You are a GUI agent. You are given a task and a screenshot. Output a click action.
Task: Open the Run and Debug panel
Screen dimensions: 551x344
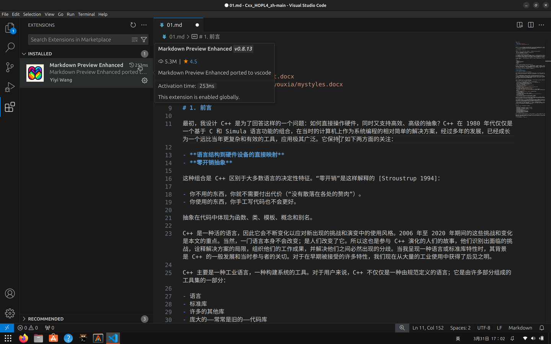point(10,87)
